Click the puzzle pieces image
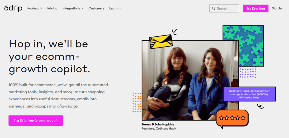The height and width of the screenshot is (138, 289). pos(243,46)
